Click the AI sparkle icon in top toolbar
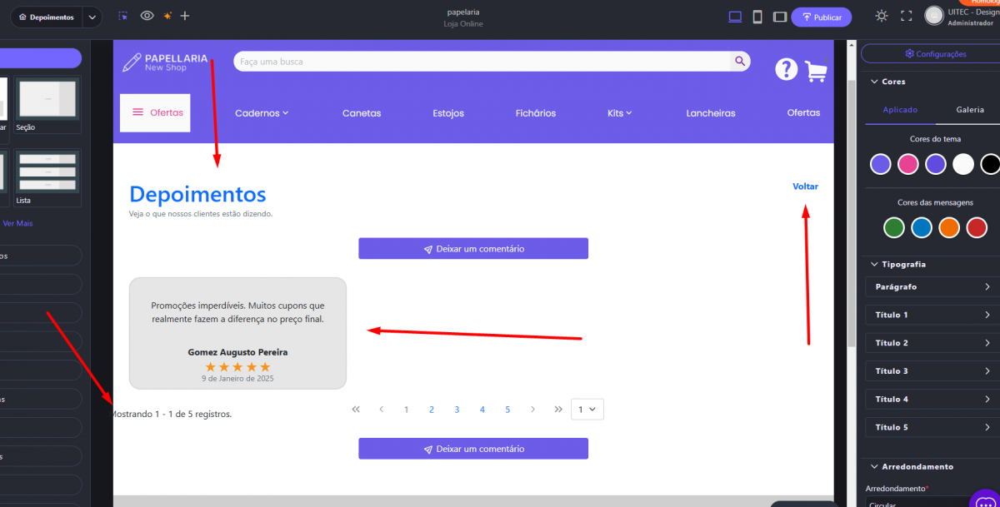This screenshot has width=1000, height=507. tap(167, 16)
